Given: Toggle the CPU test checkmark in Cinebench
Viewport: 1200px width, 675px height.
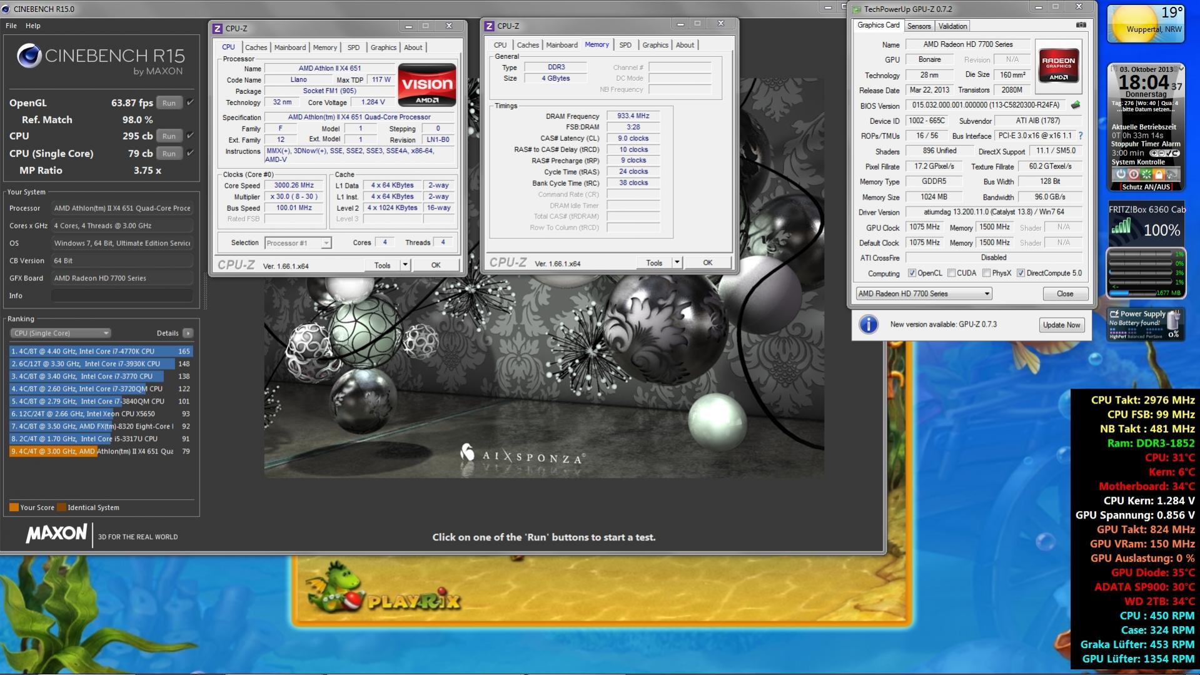Looking at the screenshot, I should pyautogui.click(x=190, y=135).
